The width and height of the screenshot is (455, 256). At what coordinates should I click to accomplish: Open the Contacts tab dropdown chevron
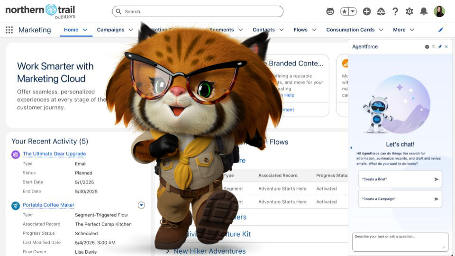pyautogui.click(x=282, y=29)
